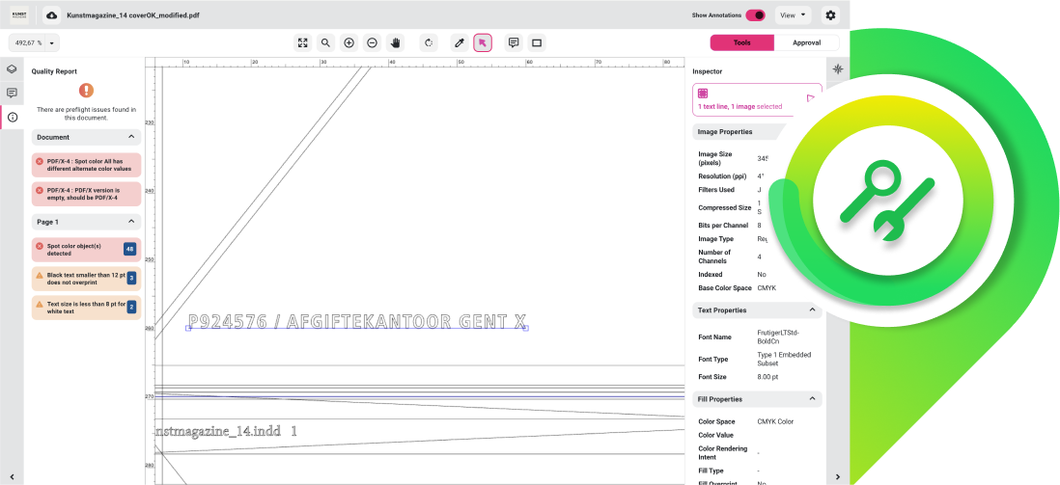Collapse left sidebar with bottom arrow

tap(12, 477)
